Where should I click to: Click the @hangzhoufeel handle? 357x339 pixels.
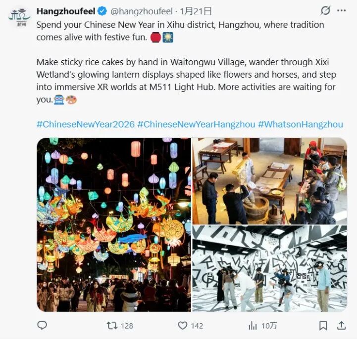[x=142, y=11]
